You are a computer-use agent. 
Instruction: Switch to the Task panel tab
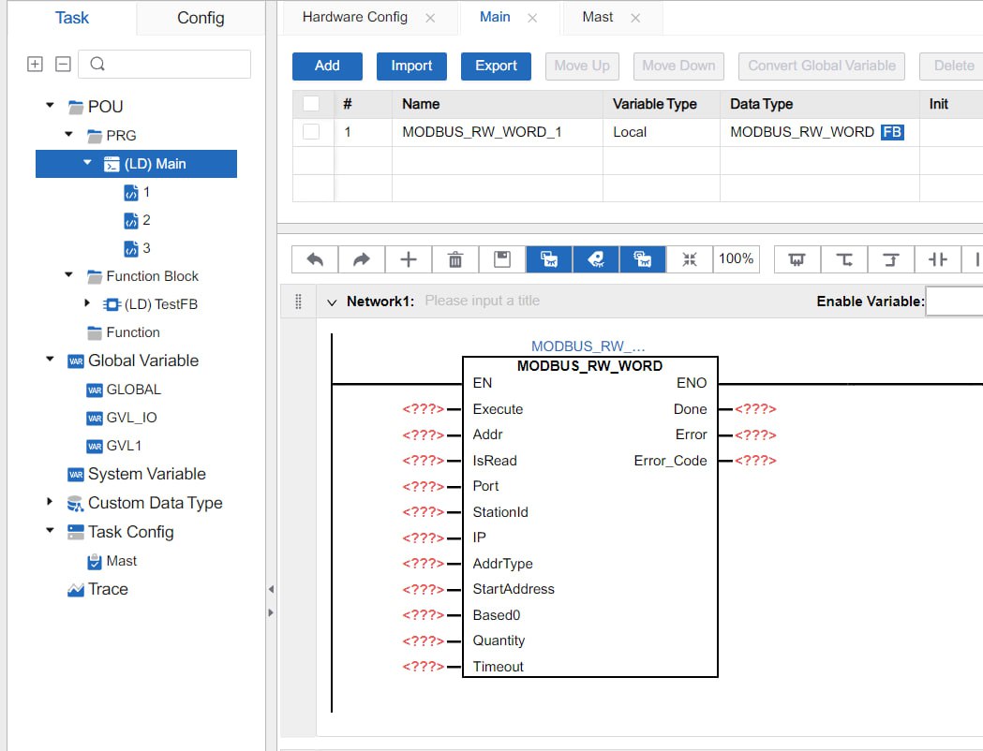point(71,18)
